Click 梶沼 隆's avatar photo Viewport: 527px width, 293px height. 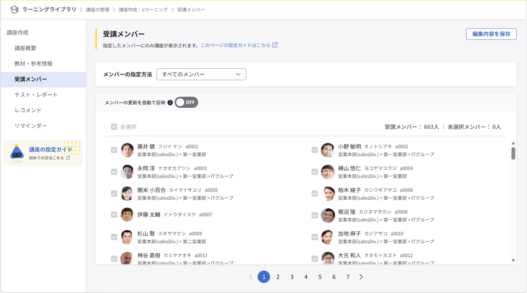[328, 216]
